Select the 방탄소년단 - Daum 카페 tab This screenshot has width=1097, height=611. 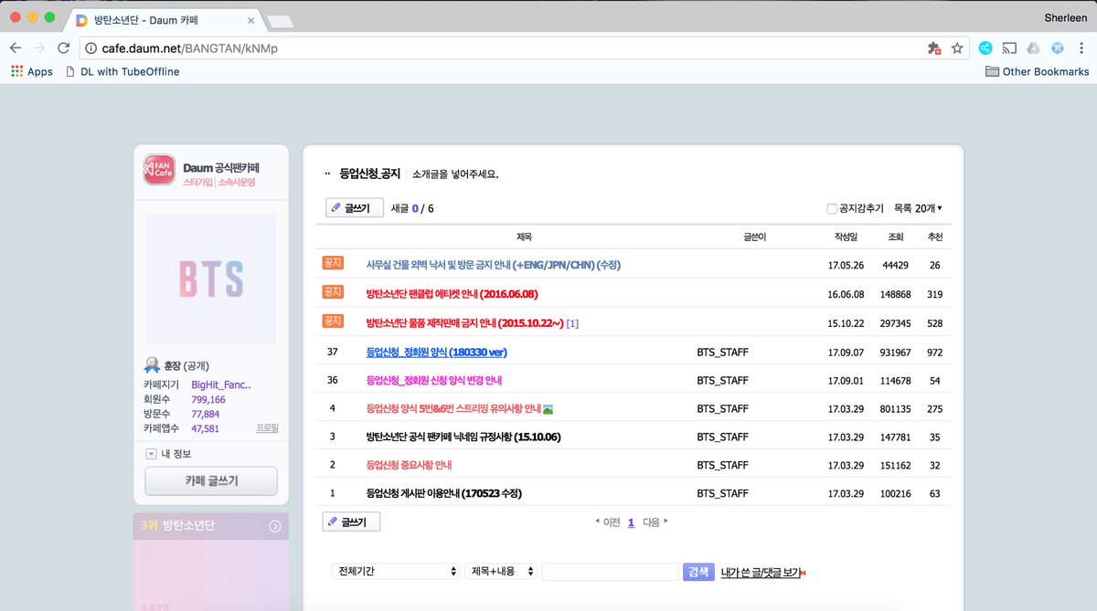pyautogui.click(x=165, y=19)
